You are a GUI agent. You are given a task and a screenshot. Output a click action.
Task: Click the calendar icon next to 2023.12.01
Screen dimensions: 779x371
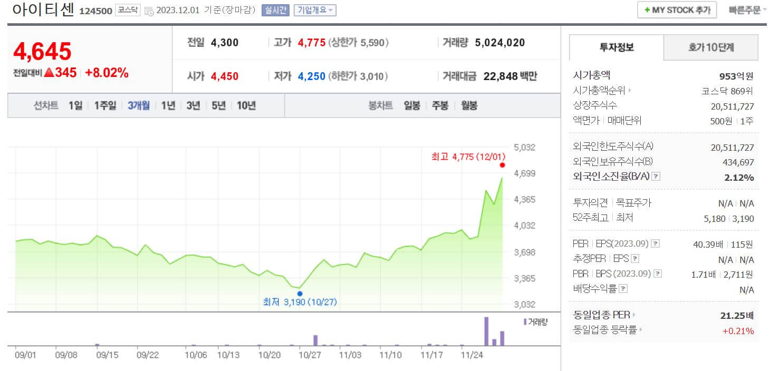[149, 11]
